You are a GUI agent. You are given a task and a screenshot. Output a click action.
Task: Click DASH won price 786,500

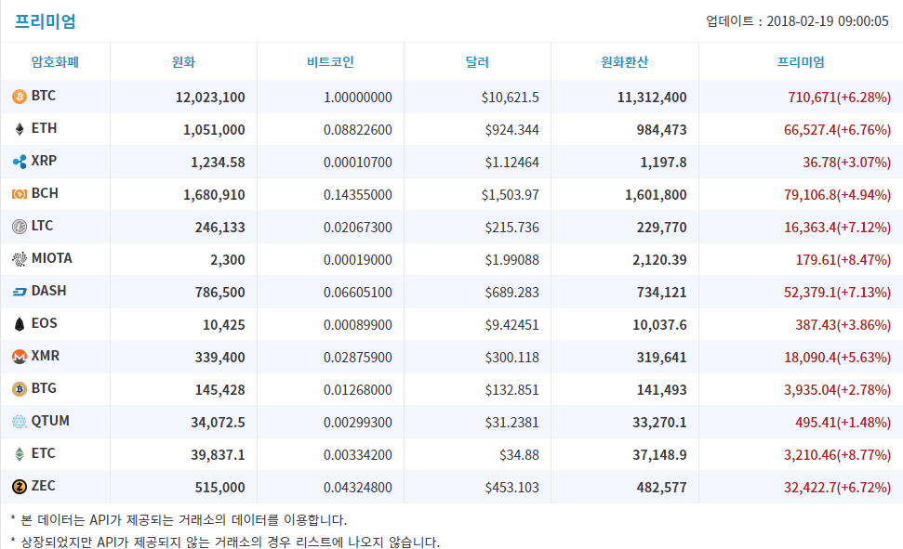pyautogui.click(x=220, y=293)
